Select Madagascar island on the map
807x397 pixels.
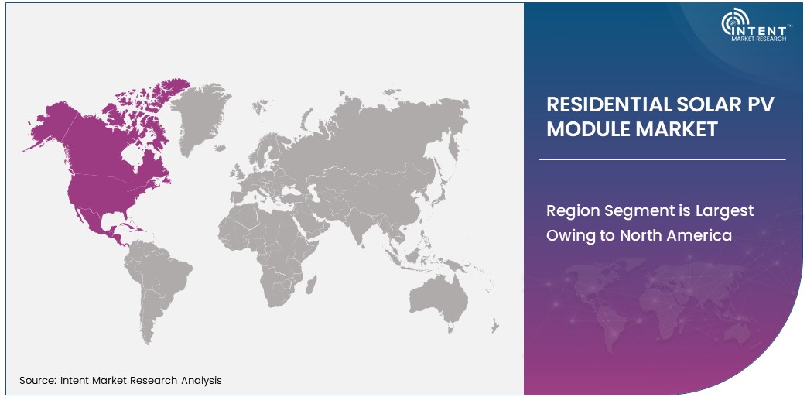pyautogui.click(x=311, y=284)
